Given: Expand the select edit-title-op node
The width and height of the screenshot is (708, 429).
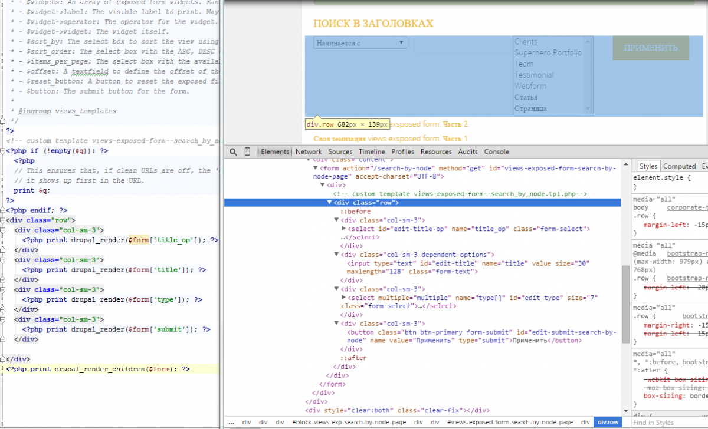Looking at the screenshot, I should click(344, 229).
